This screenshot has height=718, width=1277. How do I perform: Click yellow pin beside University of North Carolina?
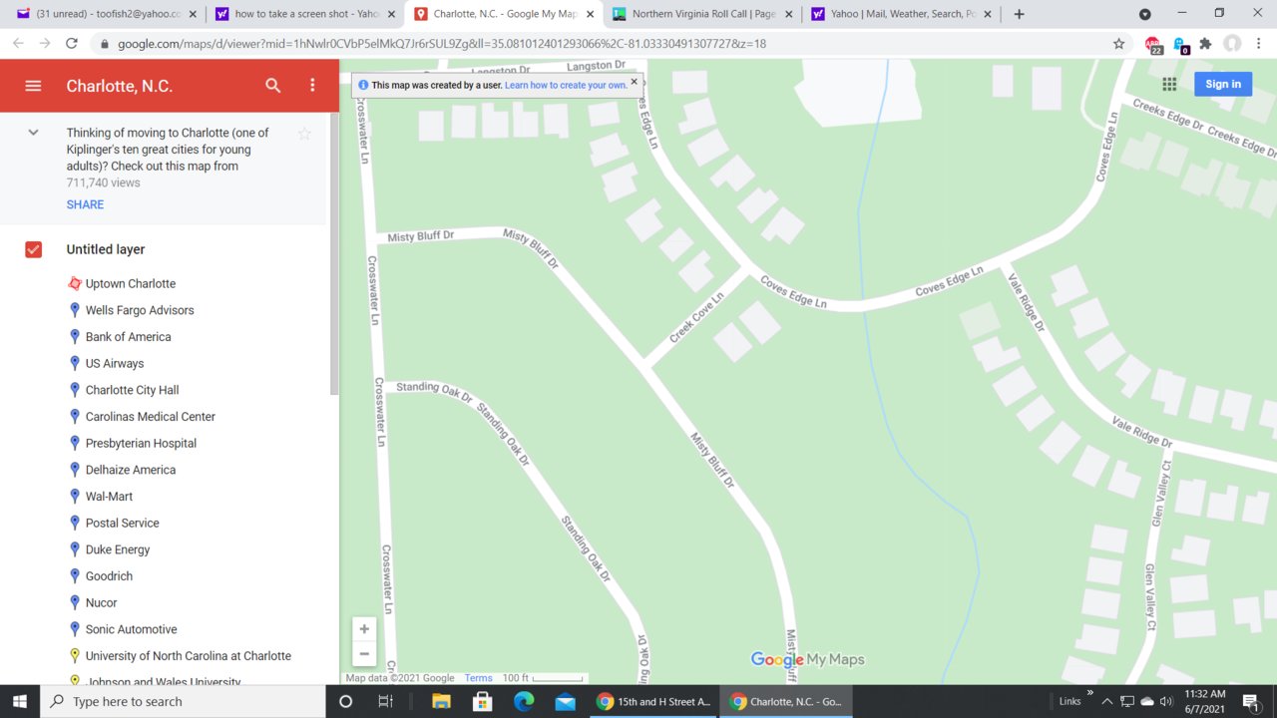[74, 656]
